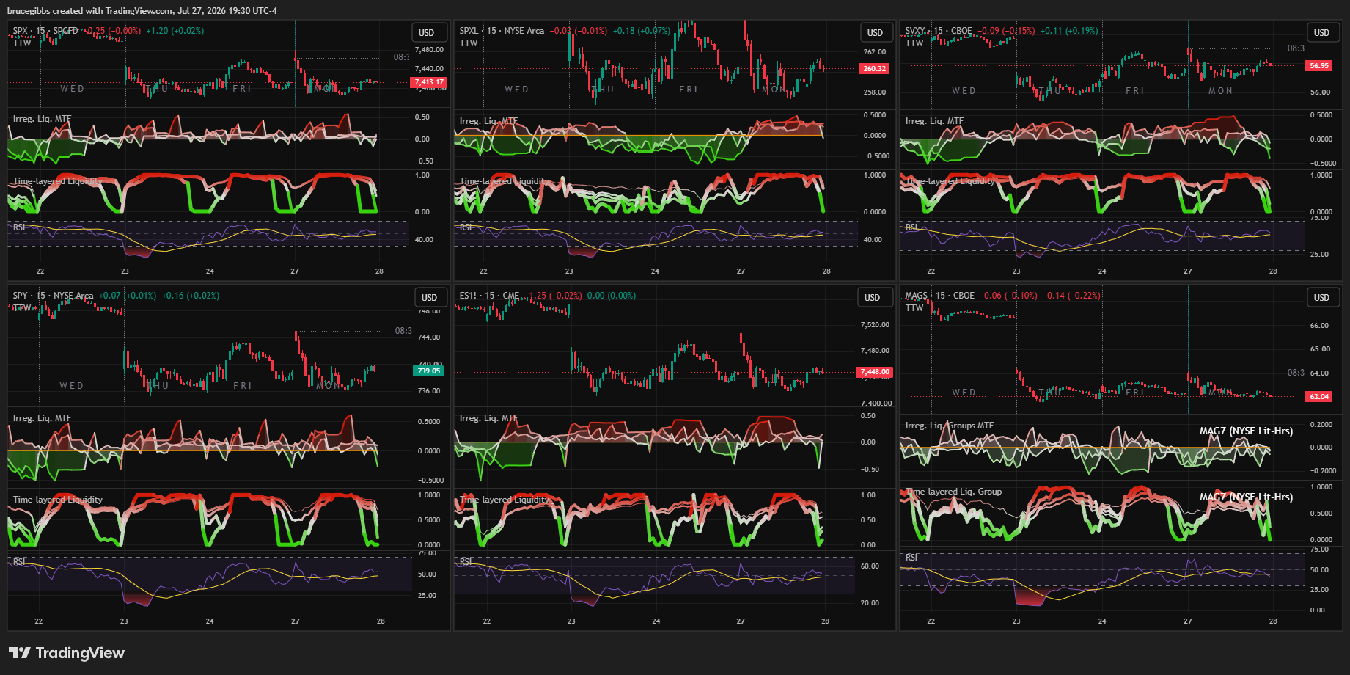Open the USD currency selector on SPY chart
Viewport: 1350px width, 675px height.
coord(430,298)
